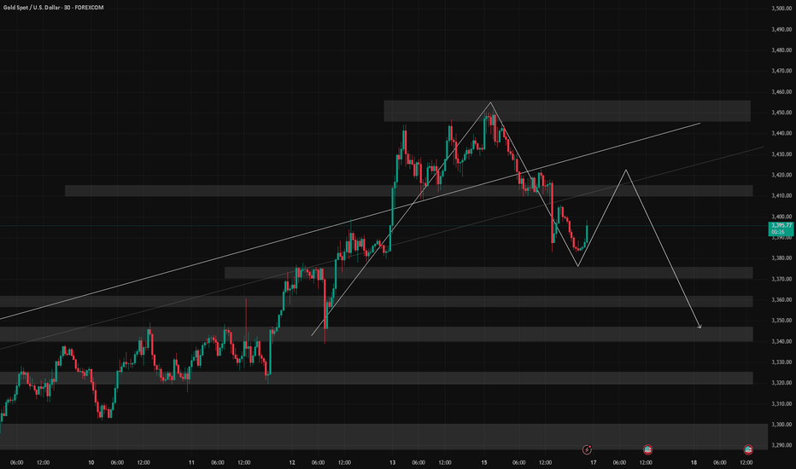Click the lightning bolt event icon
The width and height of the screenshot is (796, 469).
587,449
